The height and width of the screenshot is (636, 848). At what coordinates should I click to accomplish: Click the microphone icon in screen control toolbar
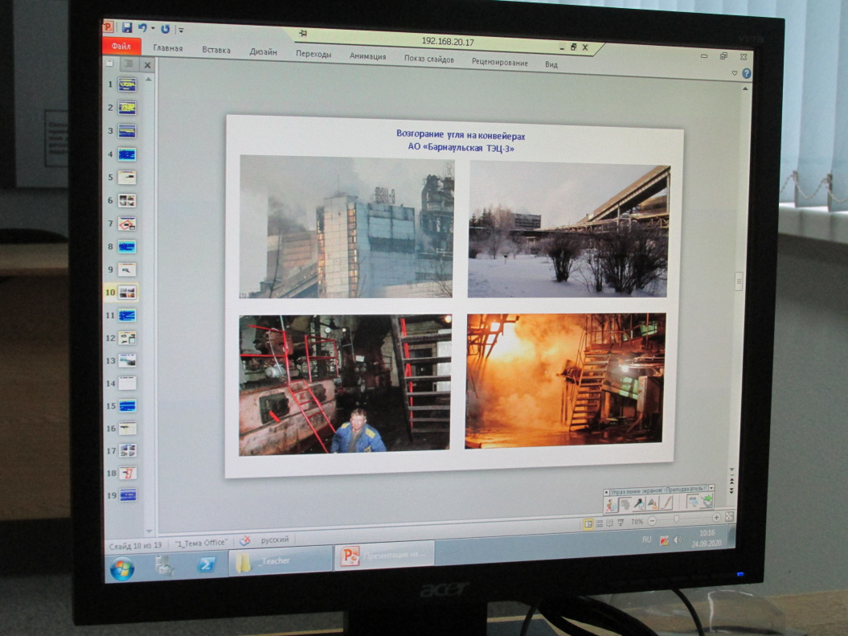click(x=638, y=504)
